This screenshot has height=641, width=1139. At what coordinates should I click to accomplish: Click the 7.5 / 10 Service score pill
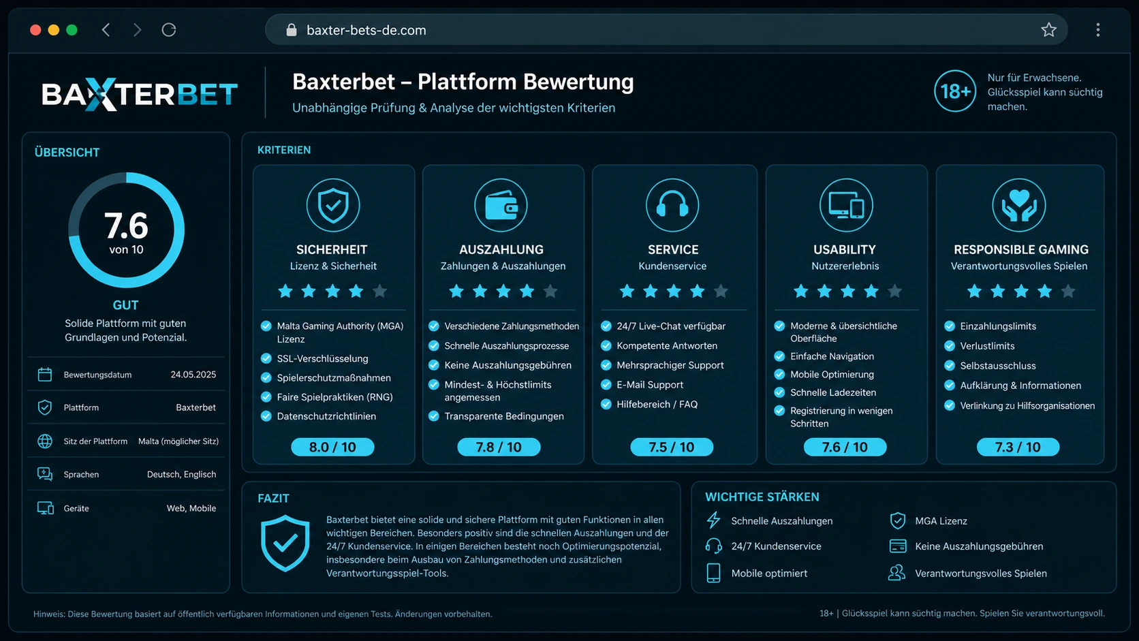click(672, 447)
